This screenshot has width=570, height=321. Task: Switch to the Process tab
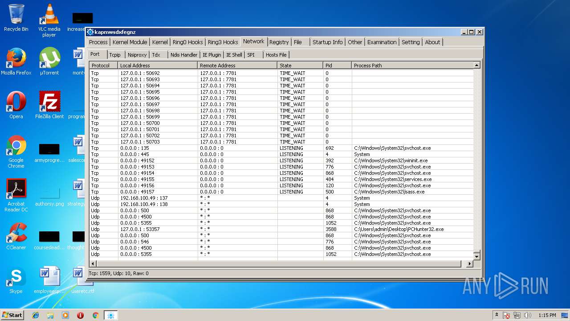(x=98, y=42)
